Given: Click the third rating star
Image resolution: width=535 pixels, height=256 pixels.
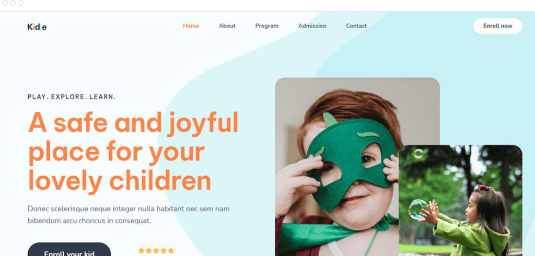Looking at the screenshot, I should (x=156, y=251).
